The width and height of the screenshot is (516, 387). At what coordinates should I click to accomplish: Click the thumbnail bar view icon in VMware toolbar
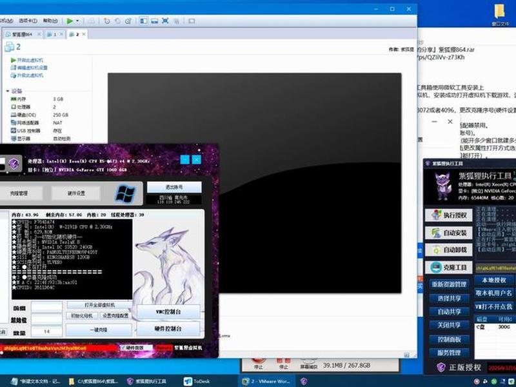click(154, 21)
